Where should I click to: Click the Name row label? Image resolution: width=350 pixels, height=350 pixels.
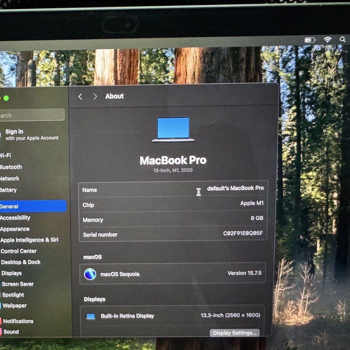pos(89,190)
